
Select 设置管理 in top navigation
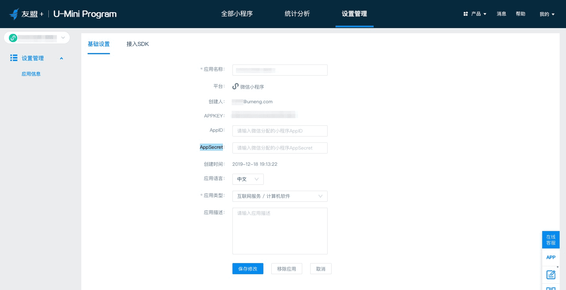click(354, 14)
